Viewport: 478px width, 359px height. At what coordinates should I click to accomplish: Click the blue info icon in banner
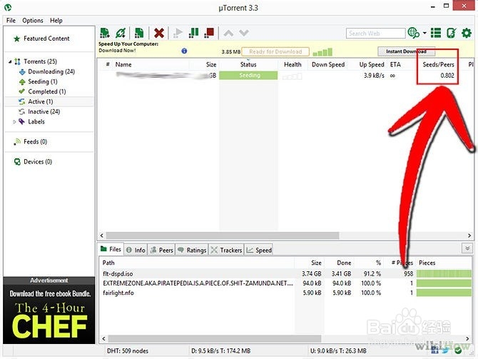pos(184,51)
